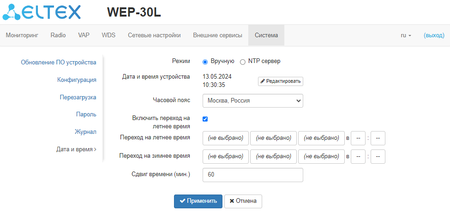The height and width of the screenshot is (212, 450).
Task: Open the Перезагрузка sidebar item
Action: 78,97
